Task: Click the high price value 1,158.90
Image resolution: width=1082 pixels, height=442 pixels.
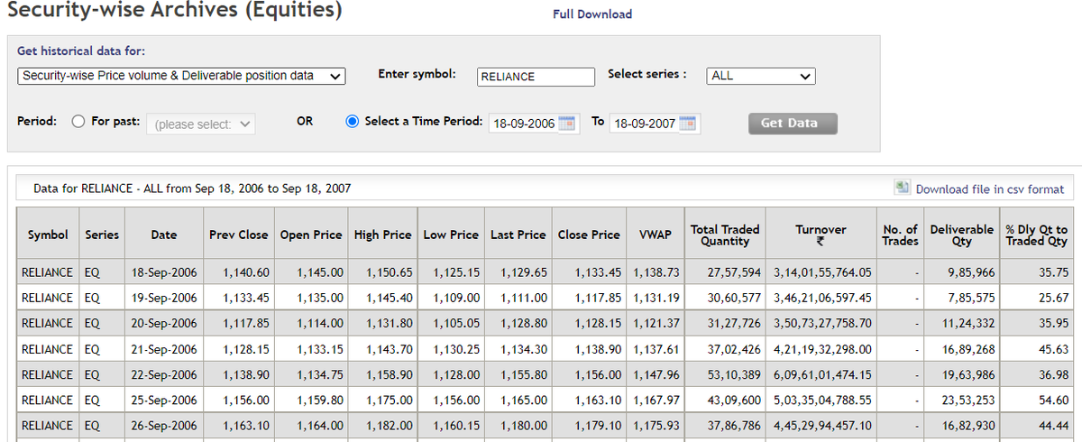Action: [x=390, y=374]
